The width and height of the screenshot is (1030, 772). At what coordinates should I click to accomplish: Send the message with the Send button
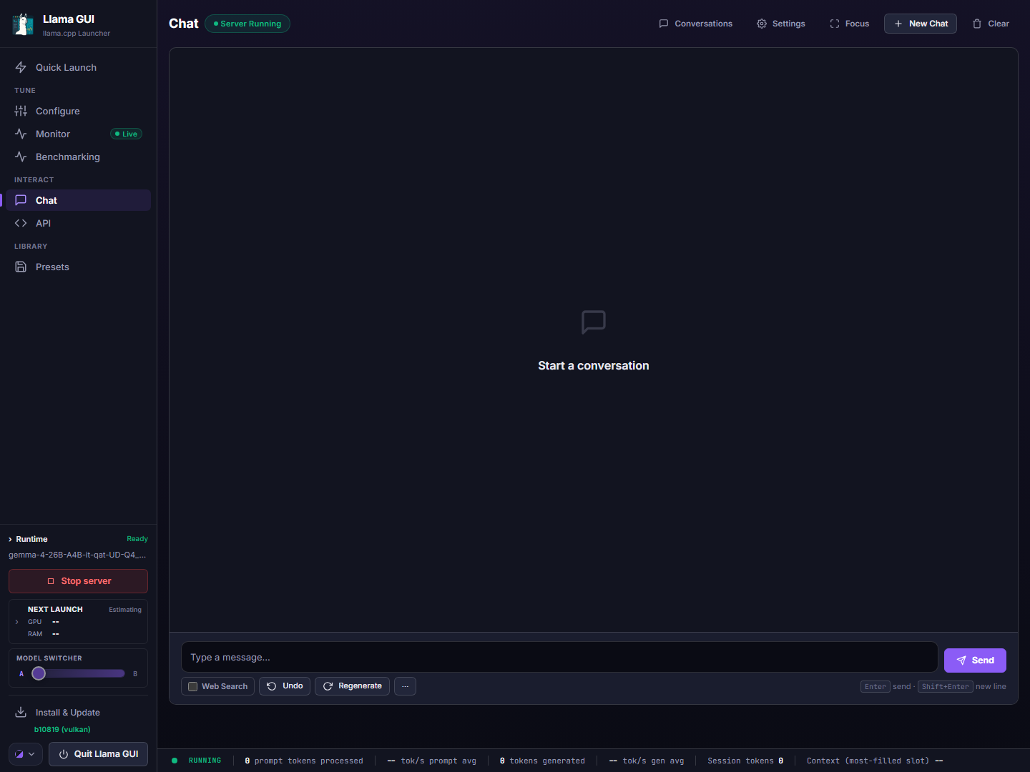975,660
